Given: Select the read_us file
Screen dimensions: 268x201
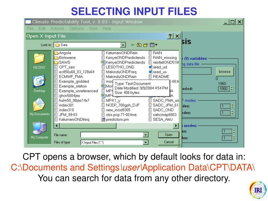Looking at the screenshot, I should [x=158, y=72].
